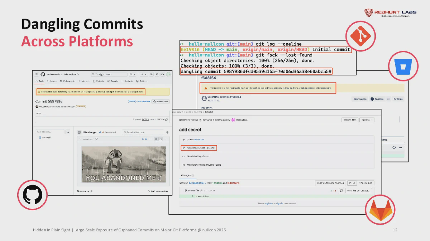The width and height of the screenshot is (430, 241).
Task: Copy the secret.gif file path
Action: (96, 139)
